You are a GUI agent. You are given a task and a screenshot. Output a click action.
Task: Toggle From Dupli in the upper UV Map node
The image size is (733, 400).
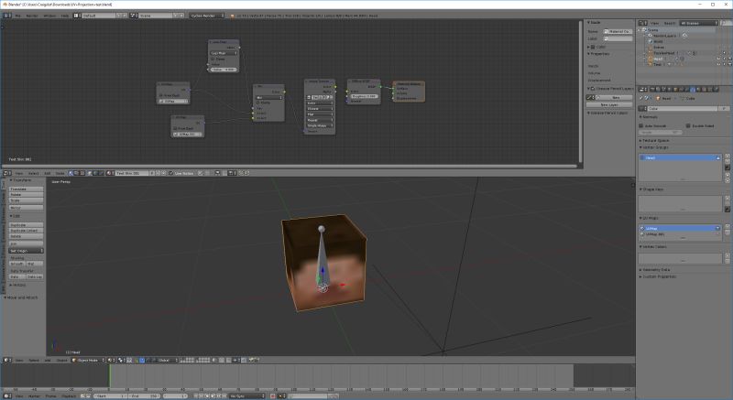point(161,95)
